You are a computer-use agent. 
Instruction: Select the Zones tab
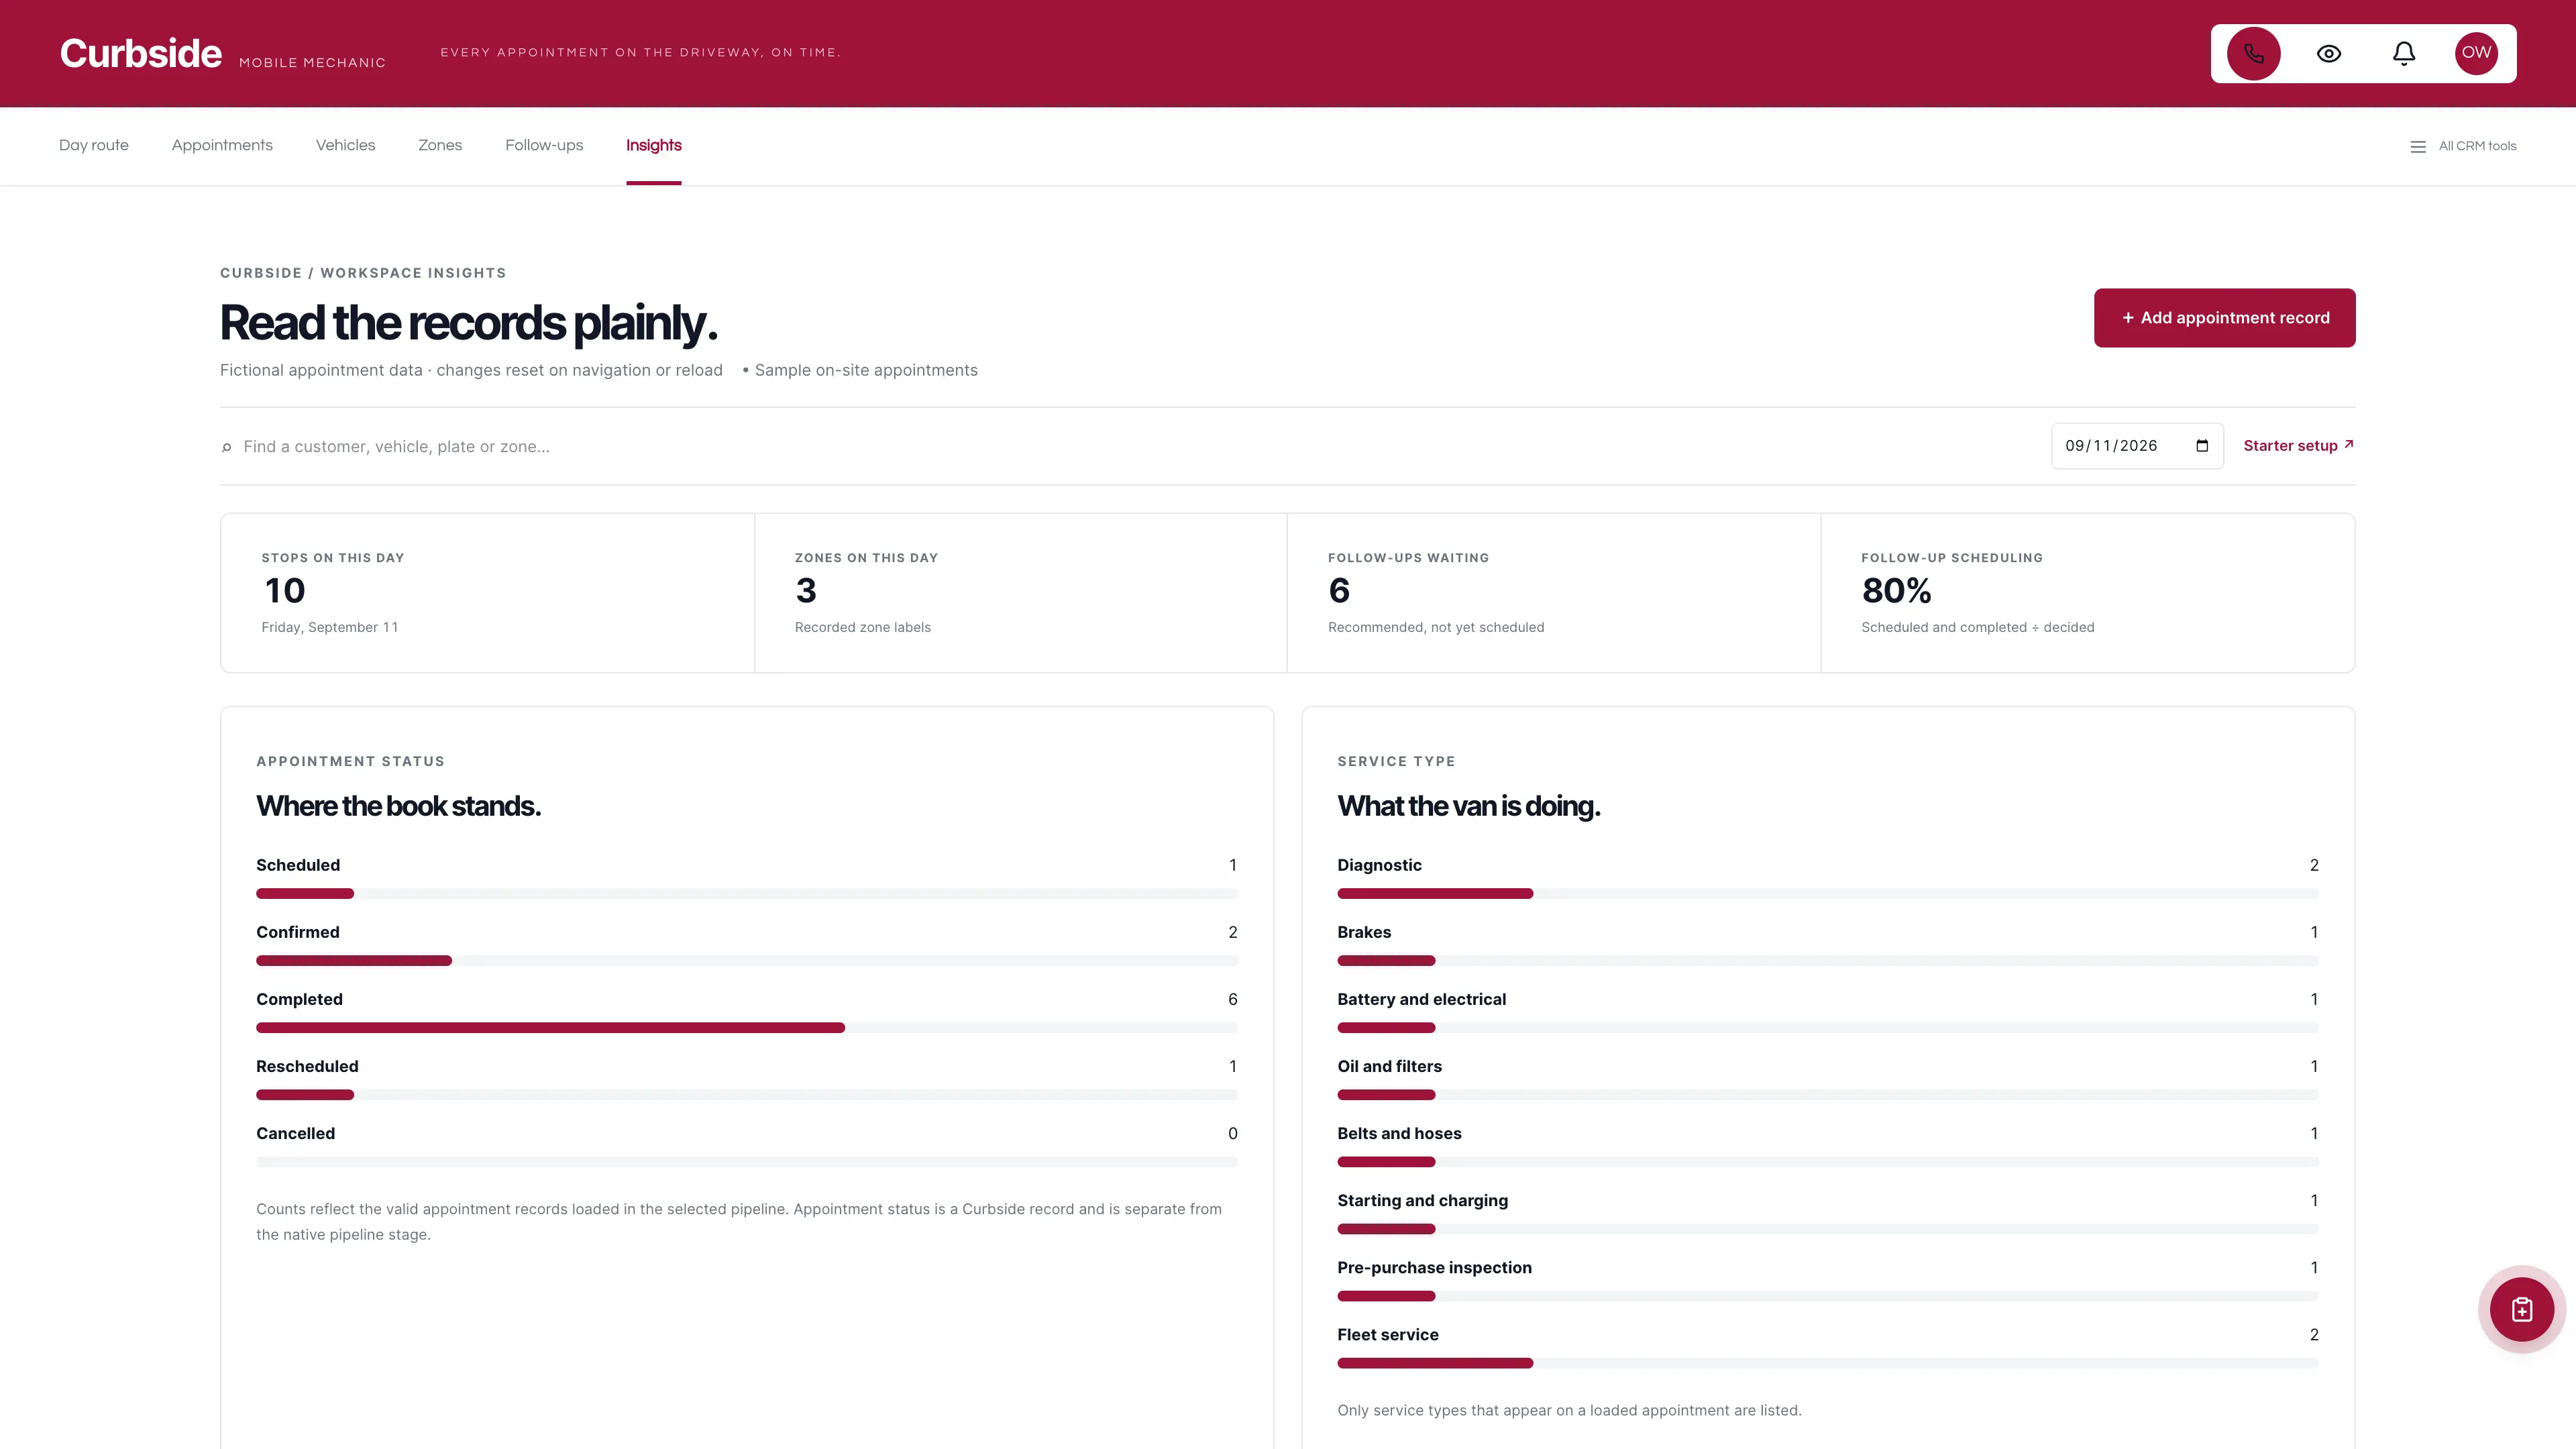tap(440, 145)
